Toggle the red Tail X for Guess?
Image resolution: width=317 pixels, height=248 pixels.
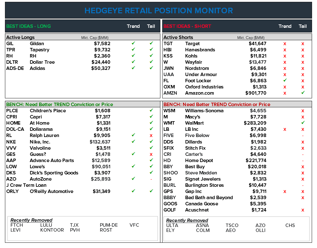tap(151, 154)
